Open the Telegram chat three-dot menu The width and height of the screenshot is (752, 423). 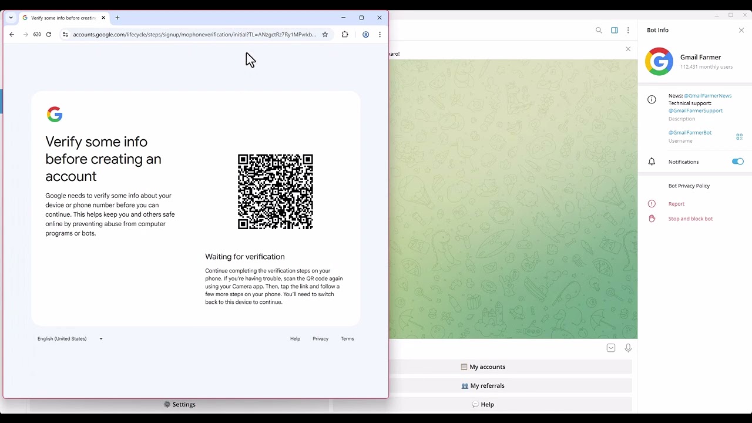628,31
